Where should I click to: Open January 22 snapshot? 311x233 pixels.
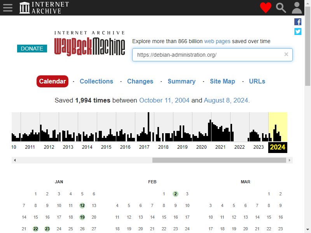point(35,229)
